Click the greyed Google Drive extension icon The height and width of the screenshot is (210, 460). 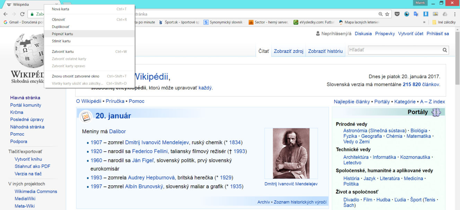coord(445,14)
